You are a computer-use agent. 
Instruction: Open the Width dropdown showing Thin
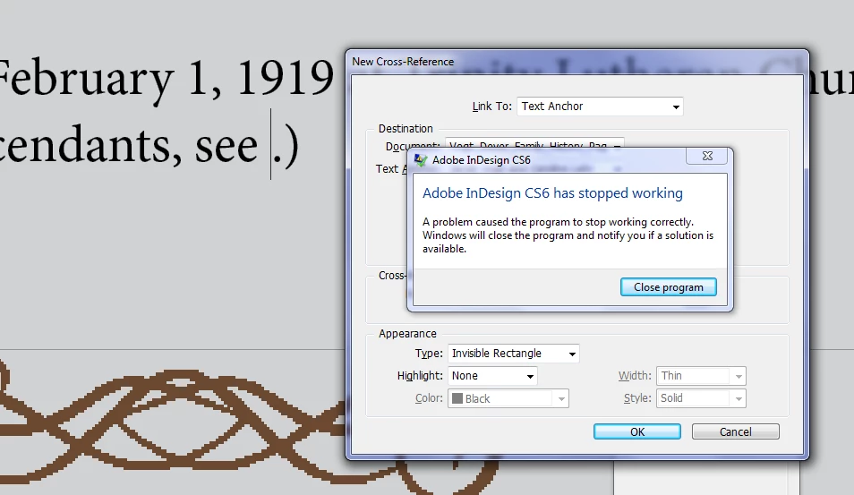[x=701, y=376]
